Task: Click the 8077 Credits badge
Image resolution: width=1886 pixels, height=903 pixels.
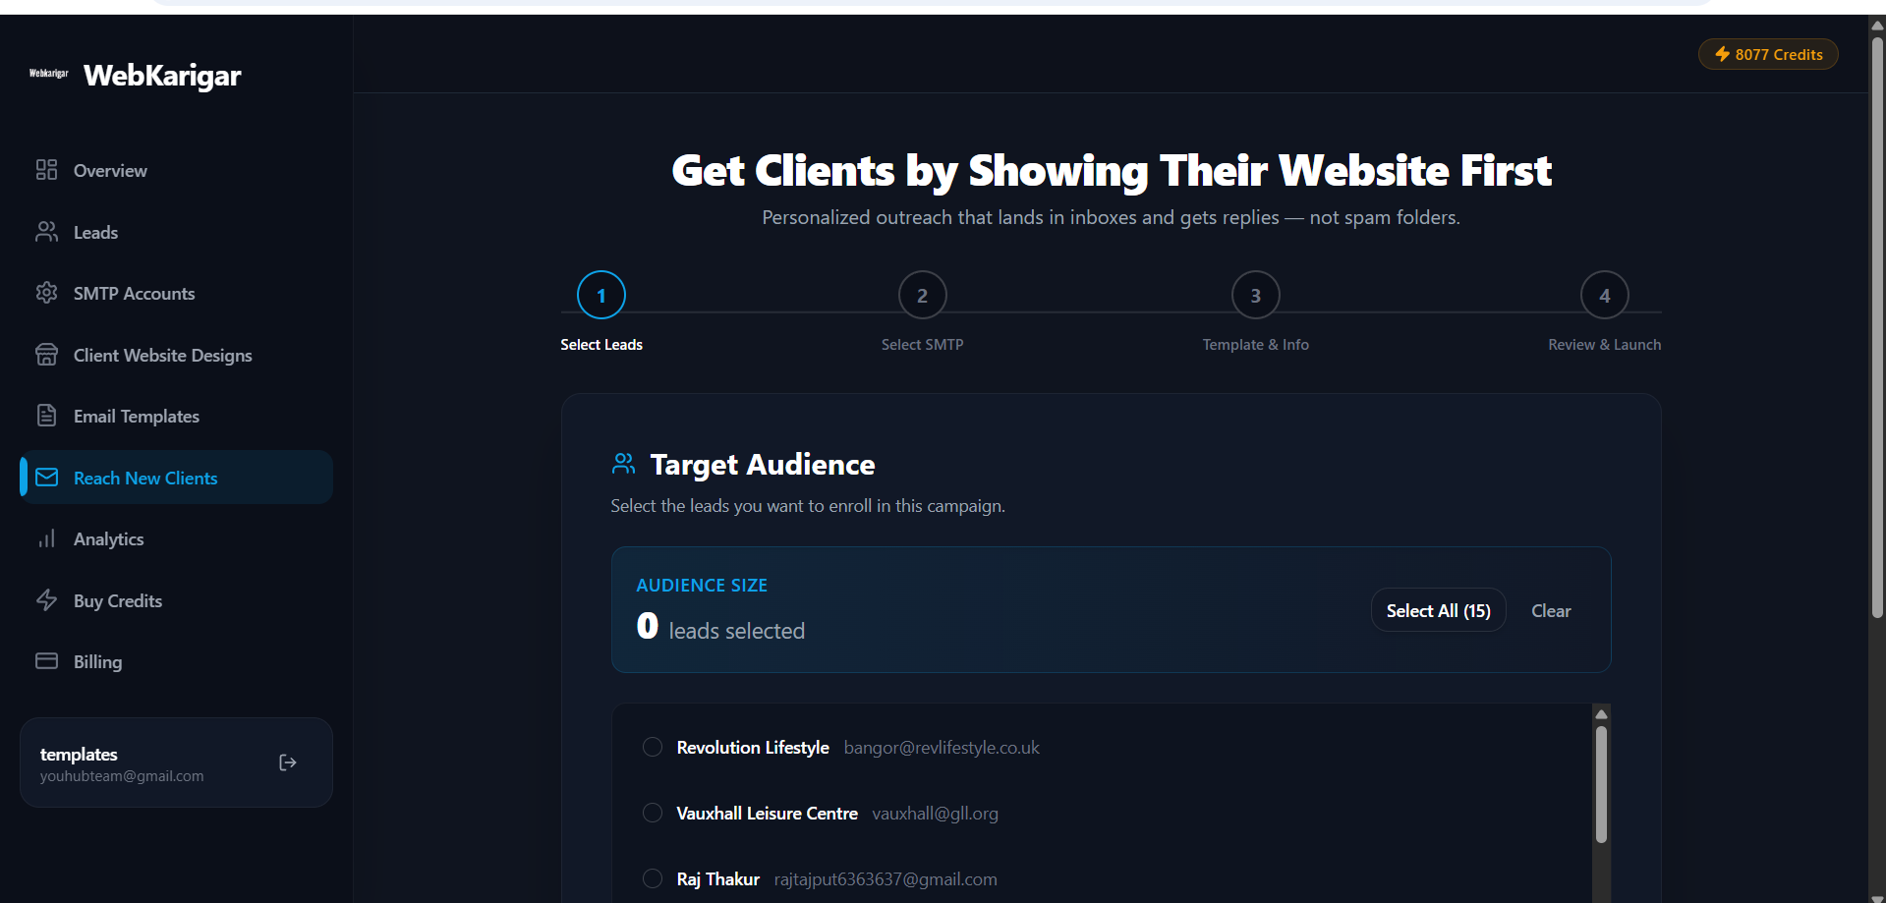Action: coord(1768,54)
